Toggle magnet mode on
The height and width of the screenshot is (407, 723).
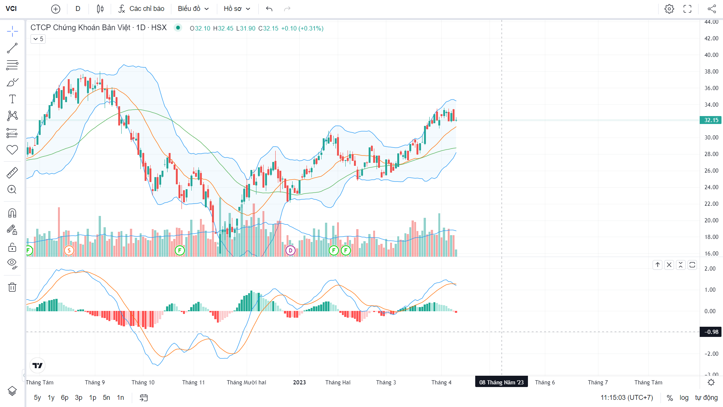[x=12, y=213]
